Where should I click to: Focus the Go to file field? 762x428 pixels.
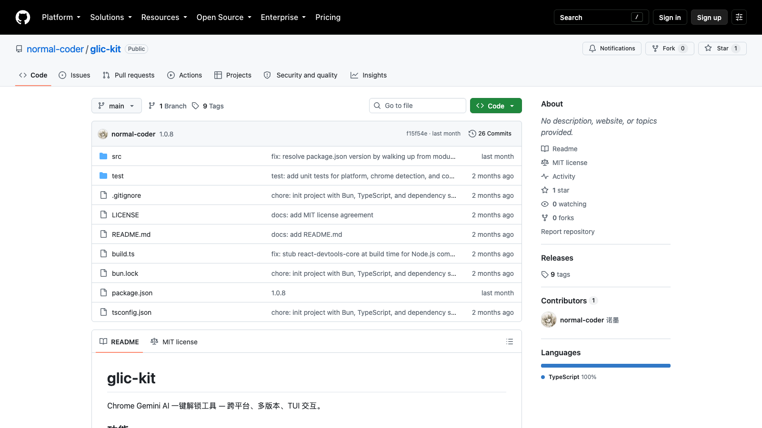click(418, 106)
